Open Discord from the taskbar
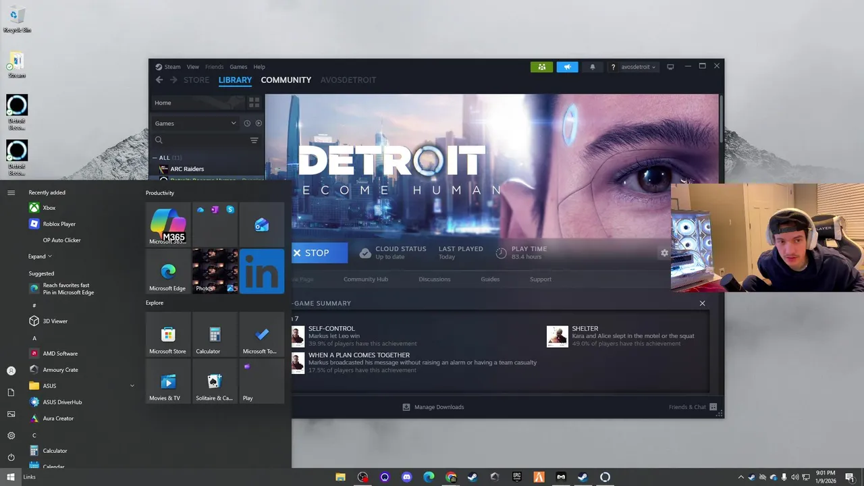The image size is (864, 486). 406,477
